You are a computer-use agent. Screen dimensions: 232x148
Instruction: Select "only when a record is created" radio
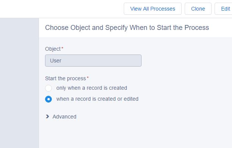click(x=48, y=88)
